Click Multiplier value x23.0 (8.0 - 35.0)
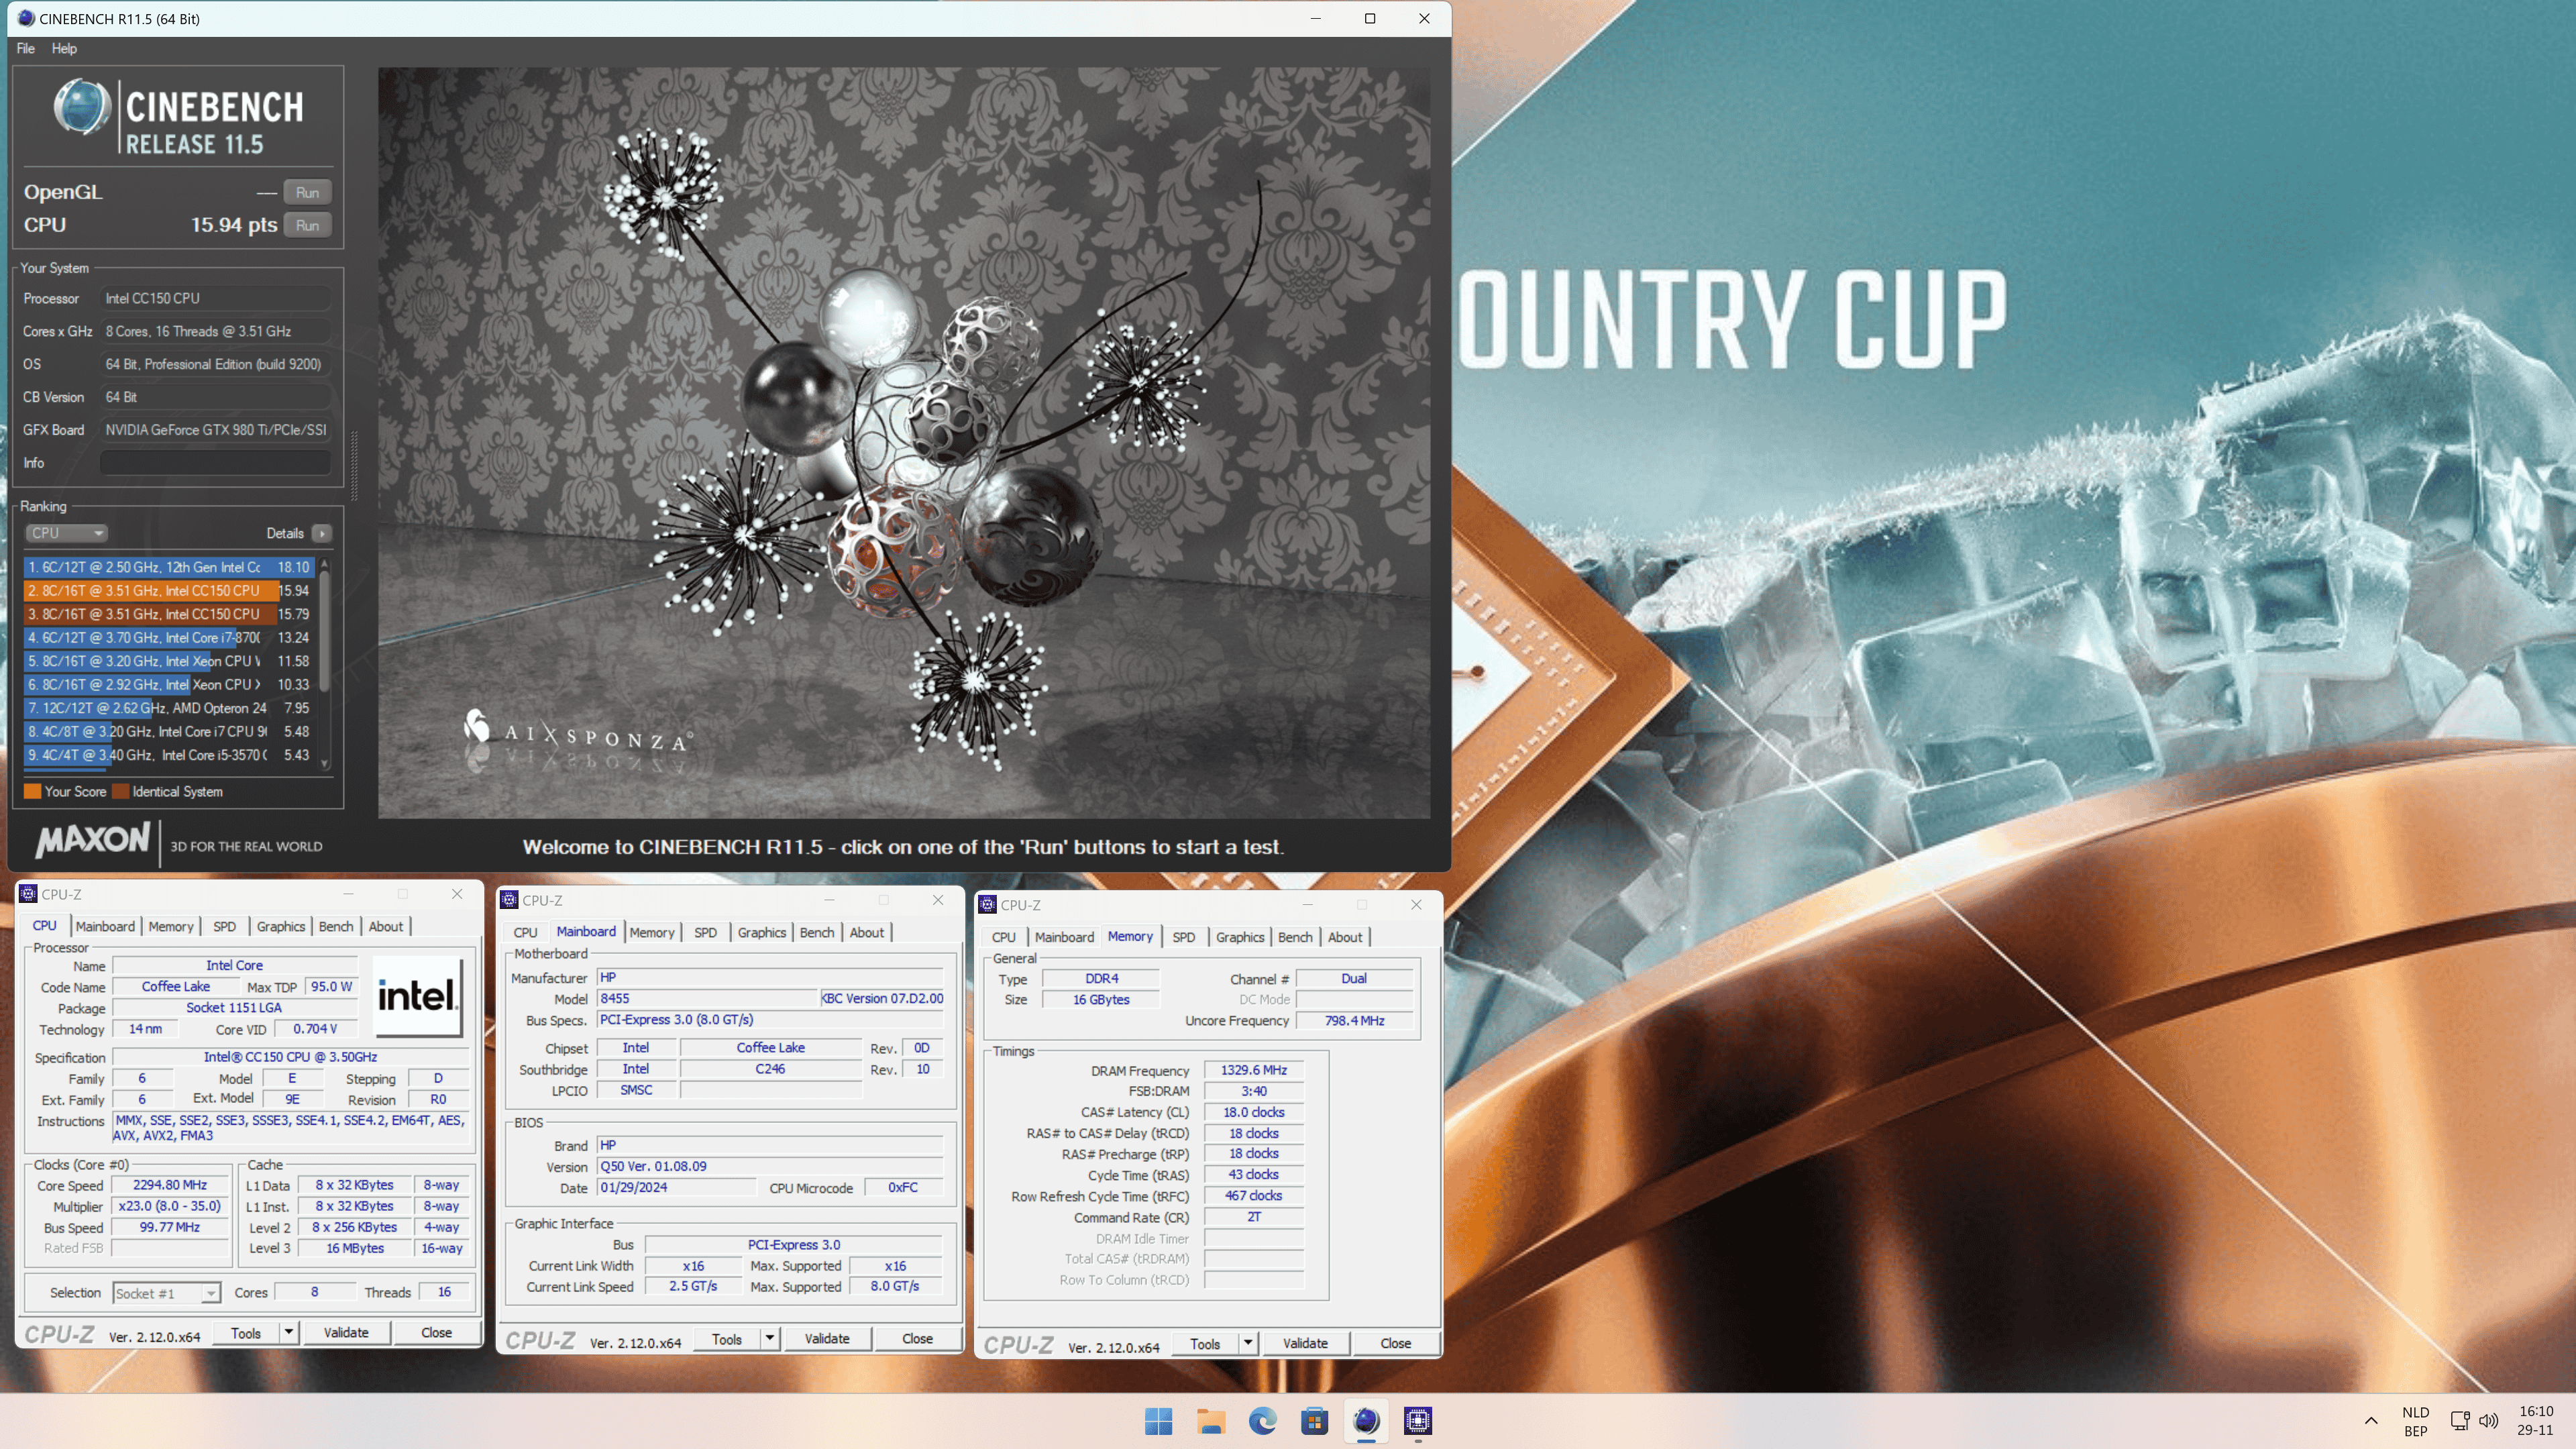Image resolution: width=2576 pixels, height=1449 pixels. coord(170,1207)
